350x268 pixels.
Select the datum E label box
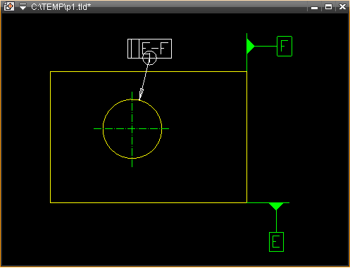[276, 242]
